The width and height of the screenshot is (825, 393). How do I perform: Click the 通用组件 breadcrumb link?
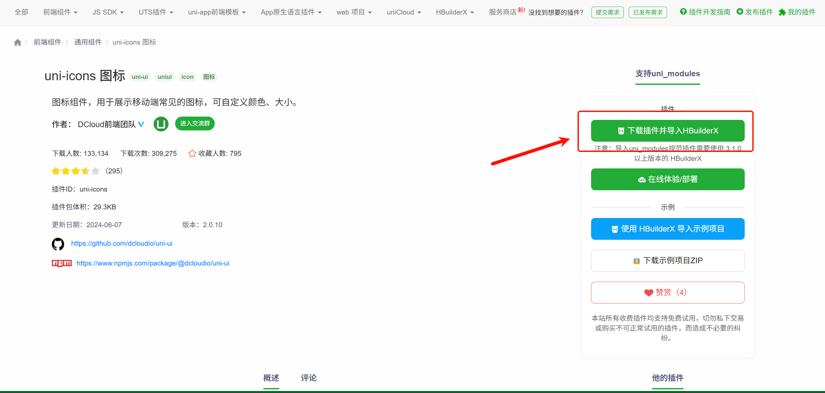pos(88,42)
